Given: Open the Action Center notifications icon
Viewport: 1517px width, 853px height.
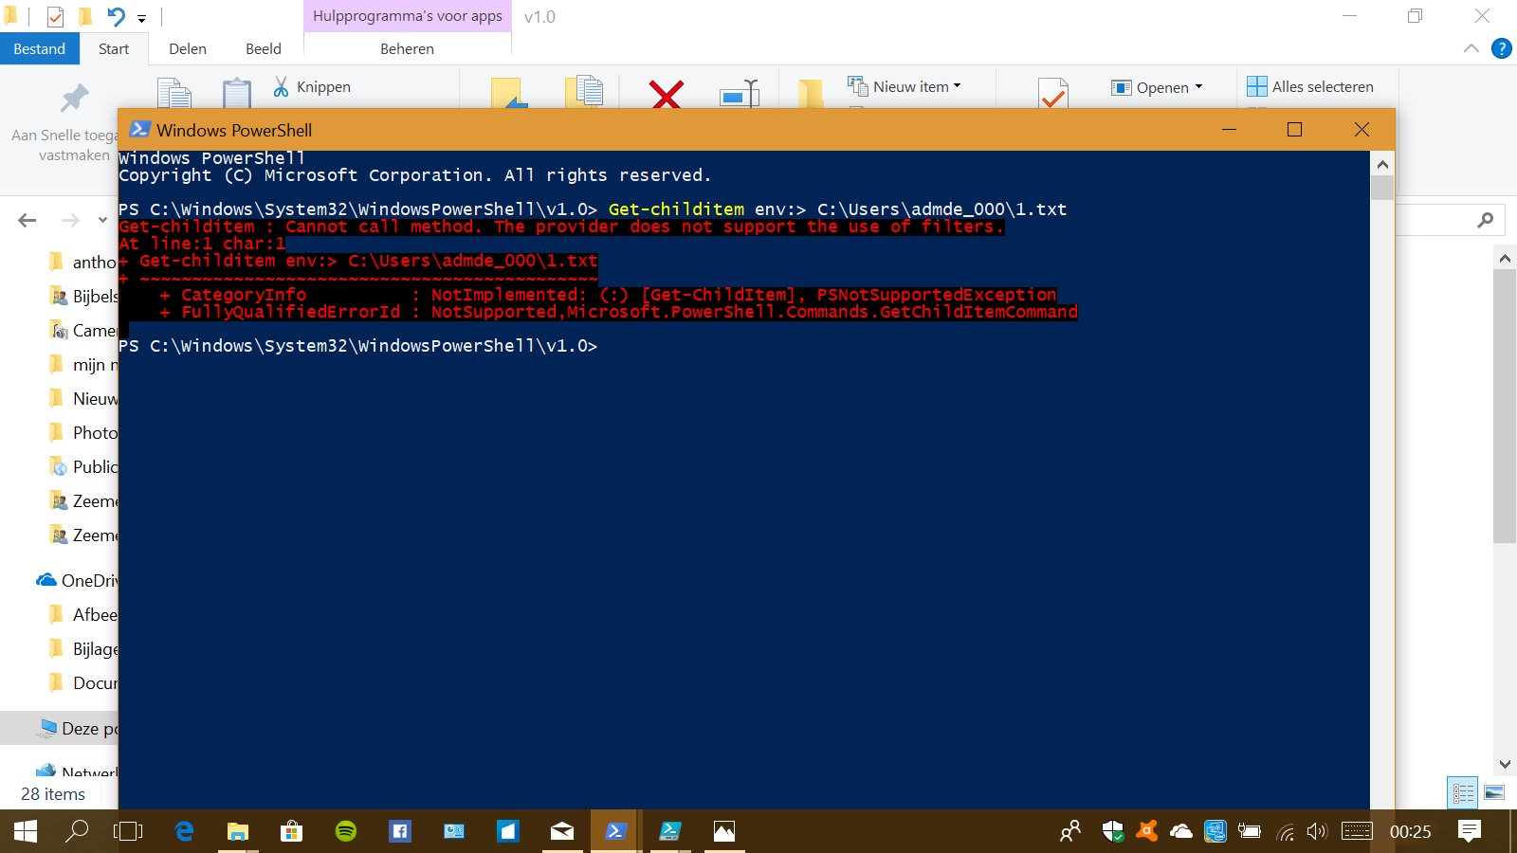Looking at the screenshot, I should 1470,831.
